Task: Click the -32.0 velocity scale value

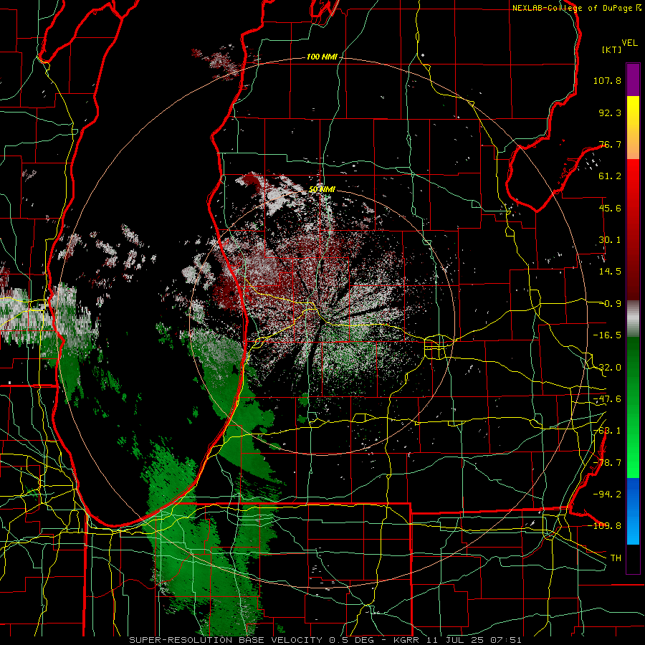Action: tap(607, 368)
